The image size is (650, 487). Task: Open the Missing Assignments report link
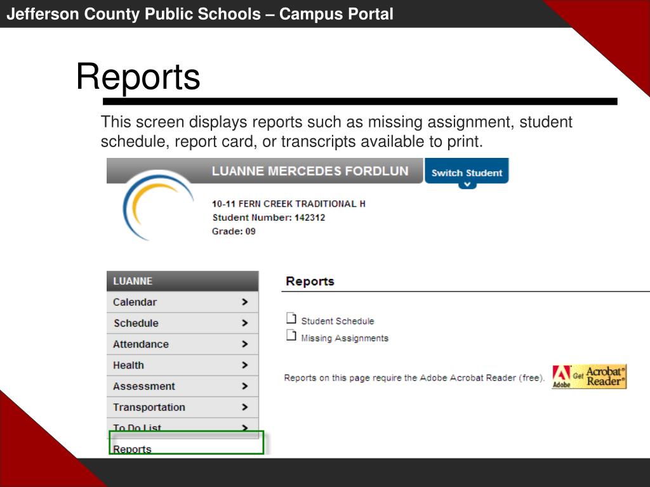tap(345, 339)
